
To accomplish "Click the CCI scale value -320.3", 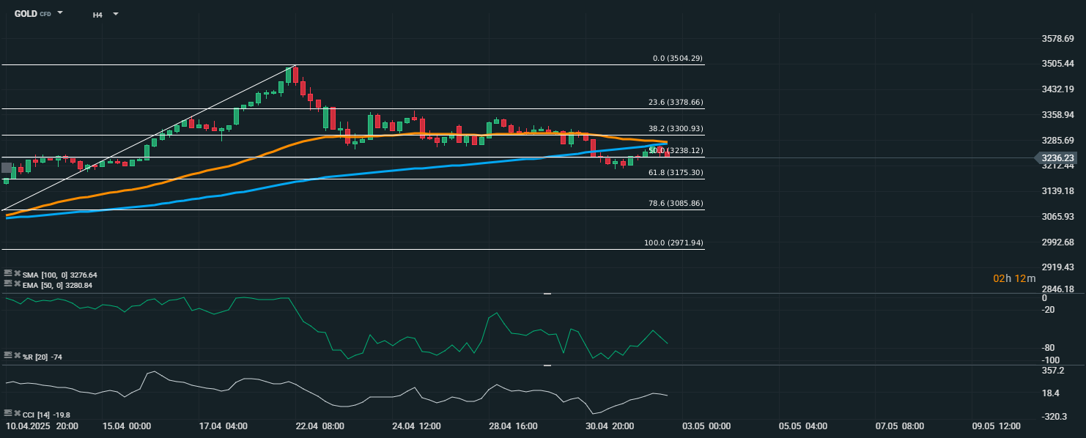I will click(1053, 416).
